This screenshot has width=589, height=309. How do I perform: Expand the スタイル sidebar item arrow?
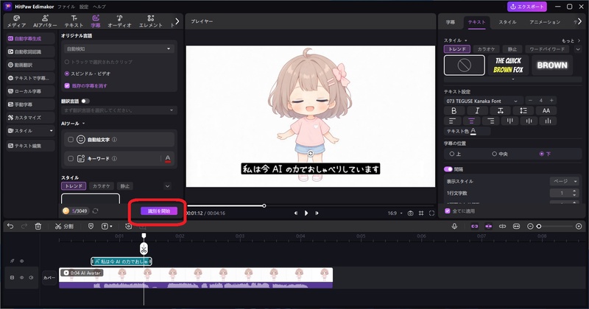point(51,131)
